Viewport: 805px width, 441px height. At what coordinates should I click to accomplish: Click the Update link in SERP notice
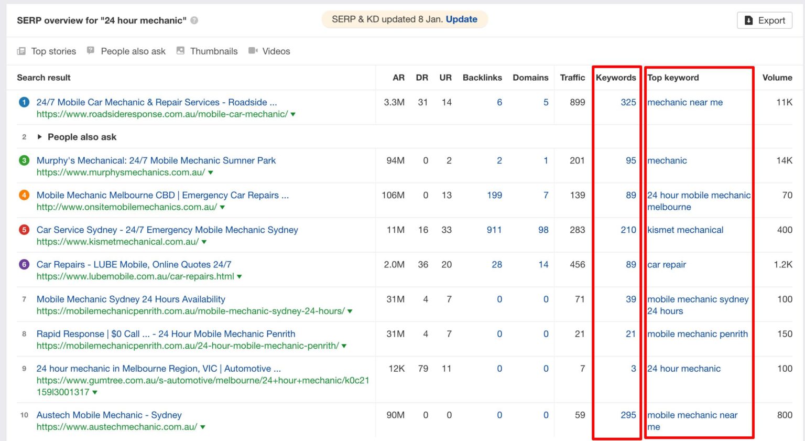(x=461, y=19)
